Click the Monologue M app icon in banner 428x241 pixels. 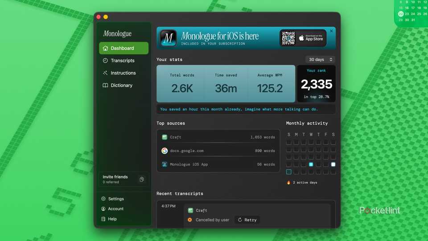point(168,38)
